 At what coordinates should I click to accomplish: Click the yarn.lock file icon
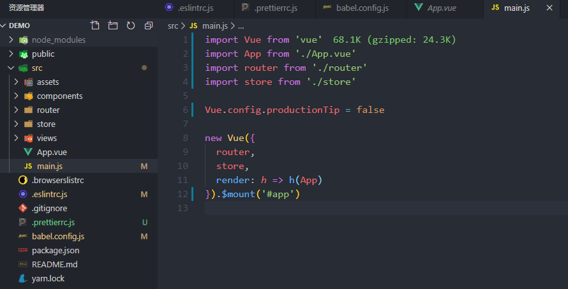click(23, 278)
